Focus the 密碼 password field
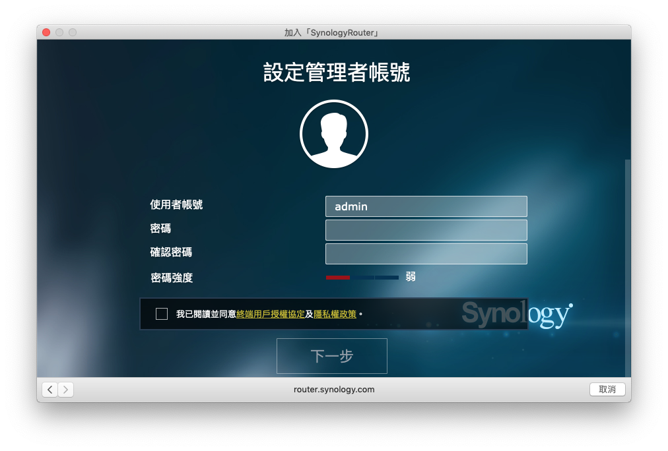The height and width of the screenshot is (451, 668). point(426,230)
